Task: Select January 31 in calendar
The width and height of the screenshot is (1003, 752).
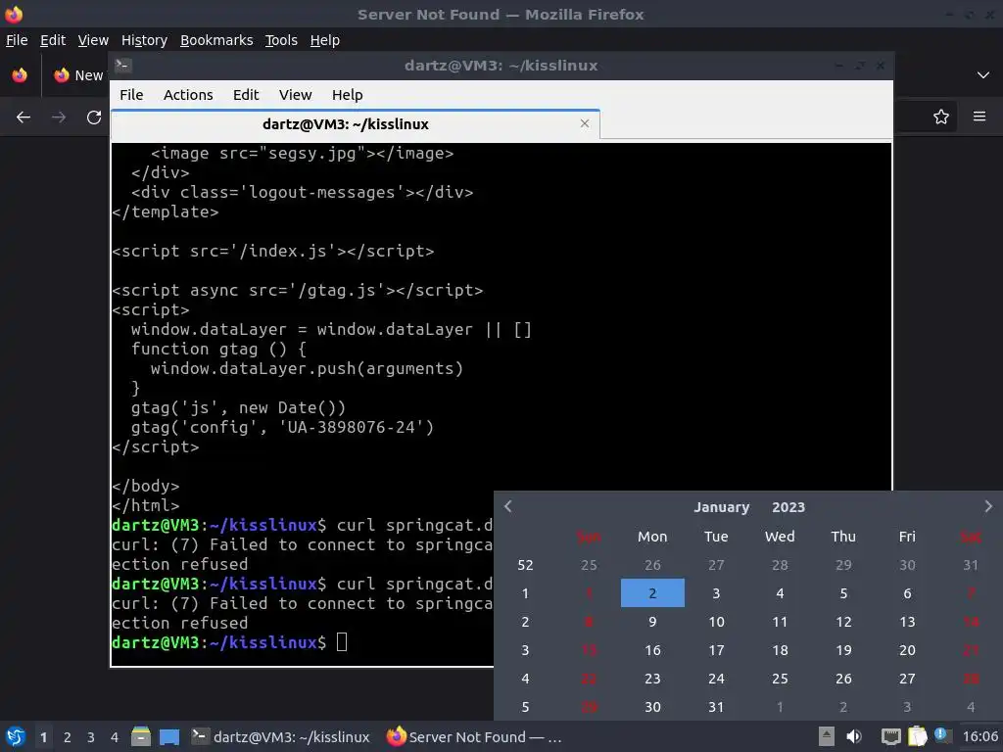Action: pyautogui.click(x=716, y=707)
